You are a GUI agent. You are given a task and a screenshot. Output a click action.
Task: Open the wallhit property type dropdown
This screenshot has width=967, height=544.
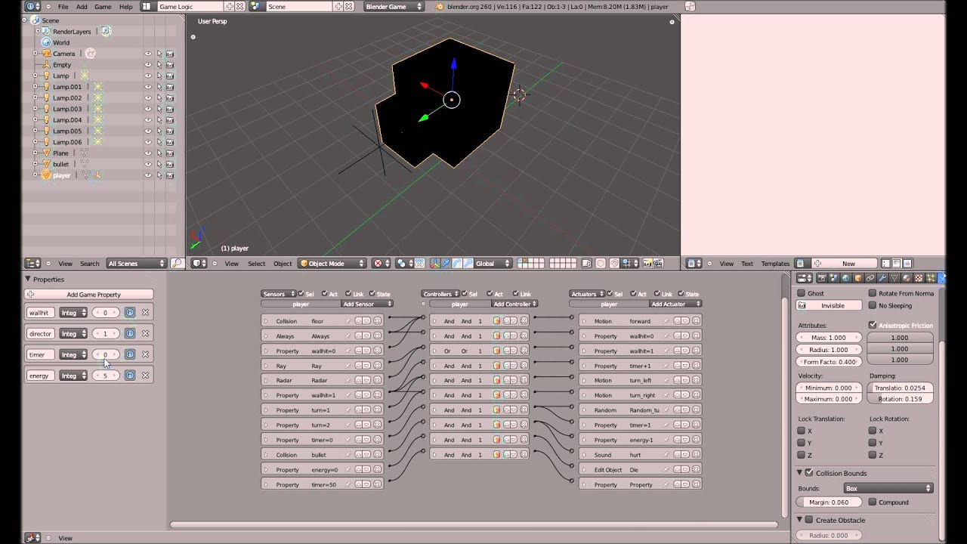pyautogui.click(x=73, y=313)
